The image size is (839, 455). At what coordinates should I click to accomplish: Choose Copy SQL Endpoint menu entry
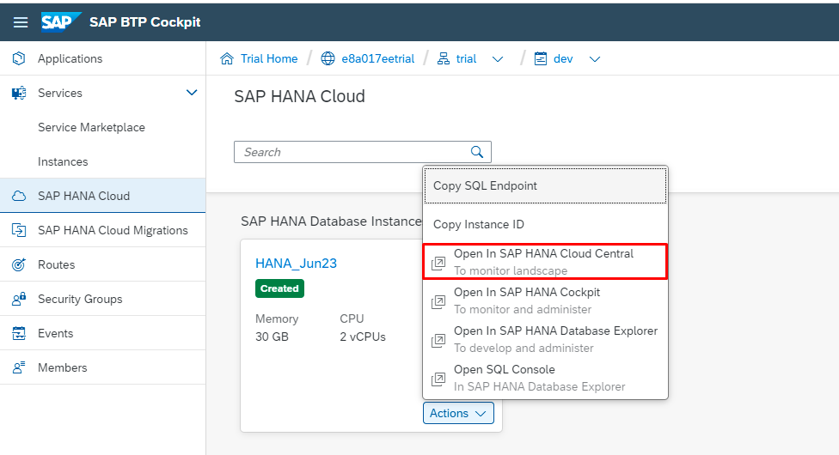(545, 185)
